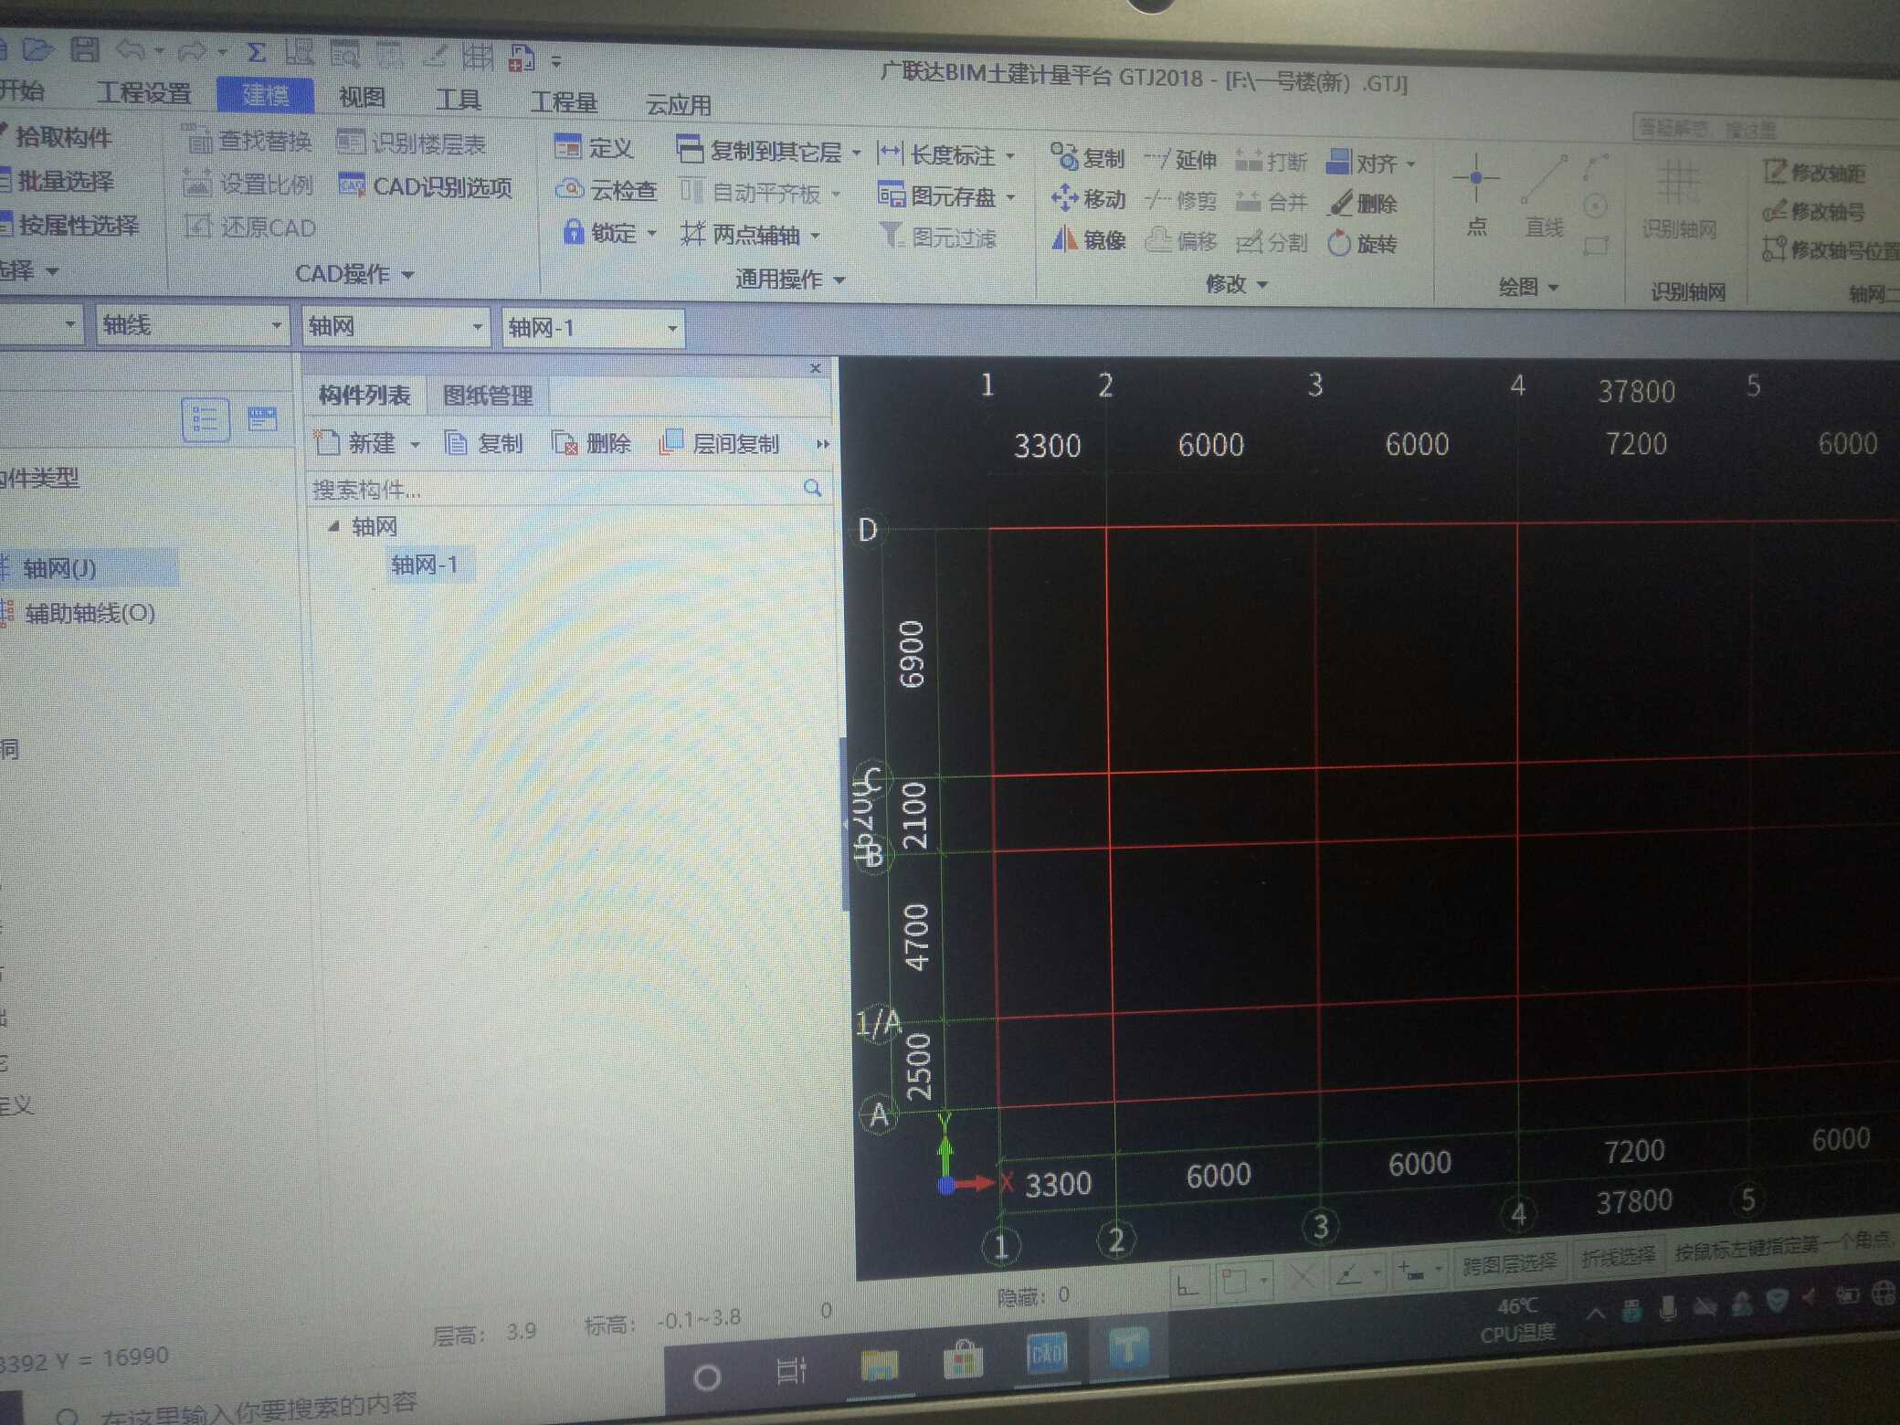The width and height of the screenshot is (1900, 1425).
Task: Select 轴网(J) in the component type list
Action: click(58, 568)
